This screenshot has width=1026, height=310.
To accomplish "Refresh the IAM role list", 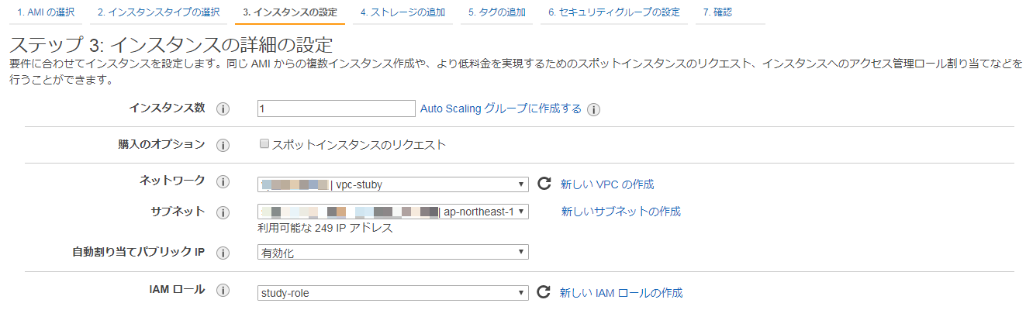I will (544, 292).
